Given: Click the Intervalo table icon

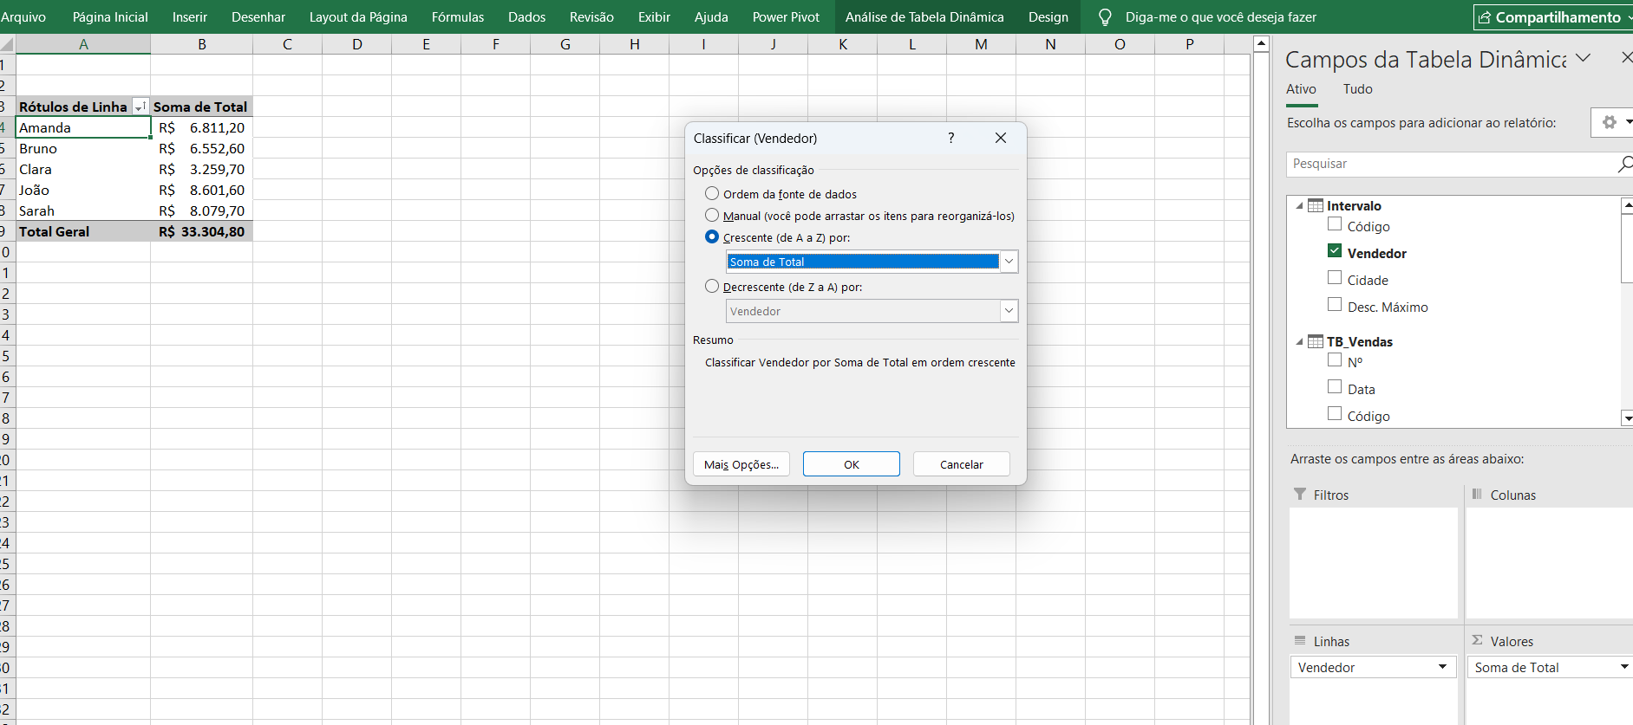Looking at the screenshot, I should coord(1316,205).
